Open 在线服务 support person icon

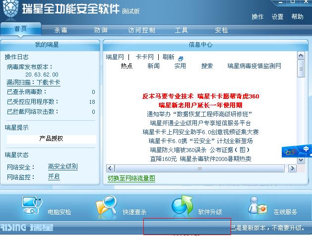(x=257, y=205)
